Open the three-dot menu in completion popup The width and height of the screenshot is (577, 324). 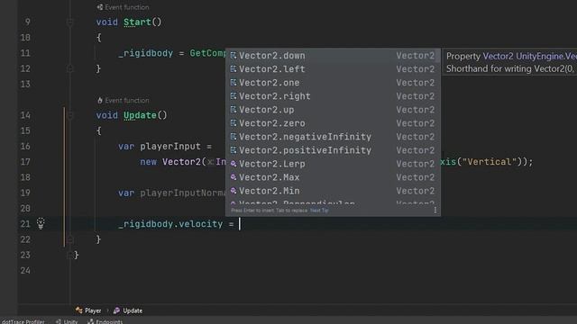[435, 210]
